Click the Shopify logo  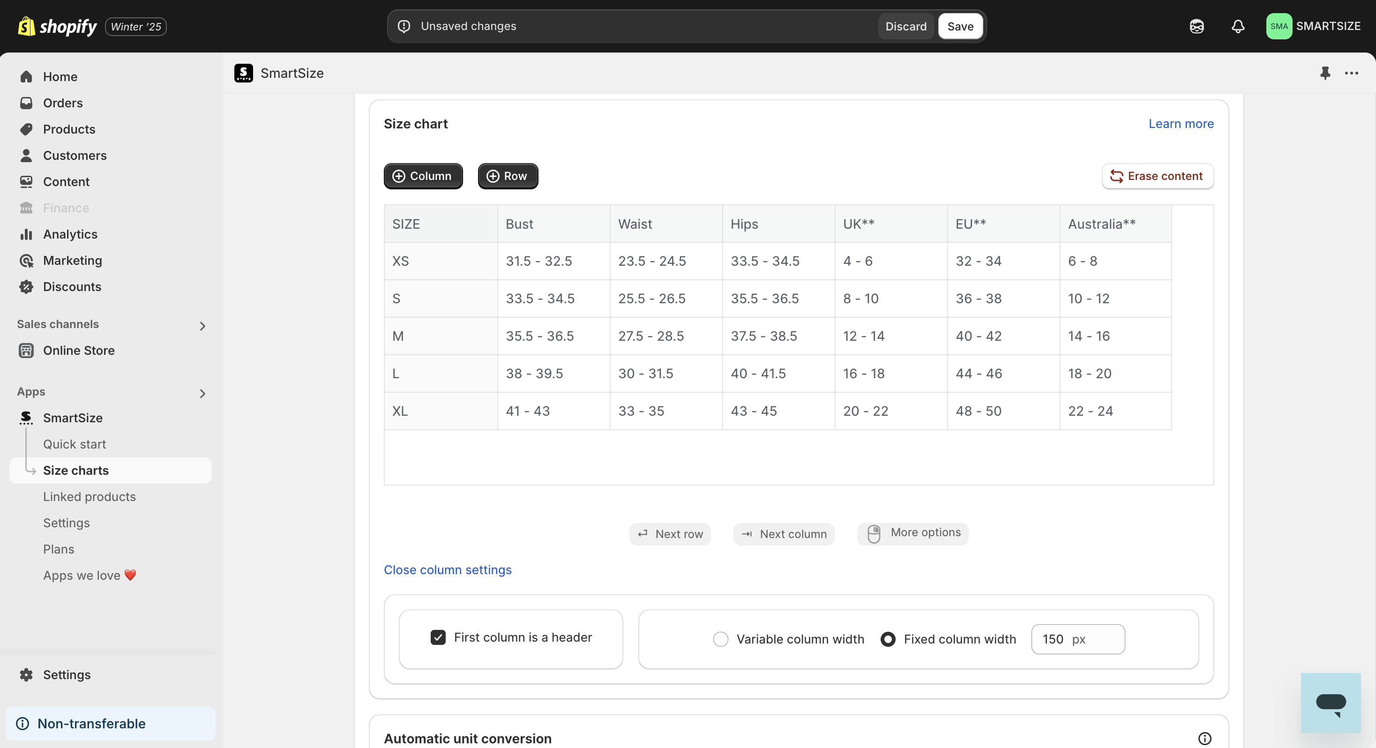(x=57, y=26)
